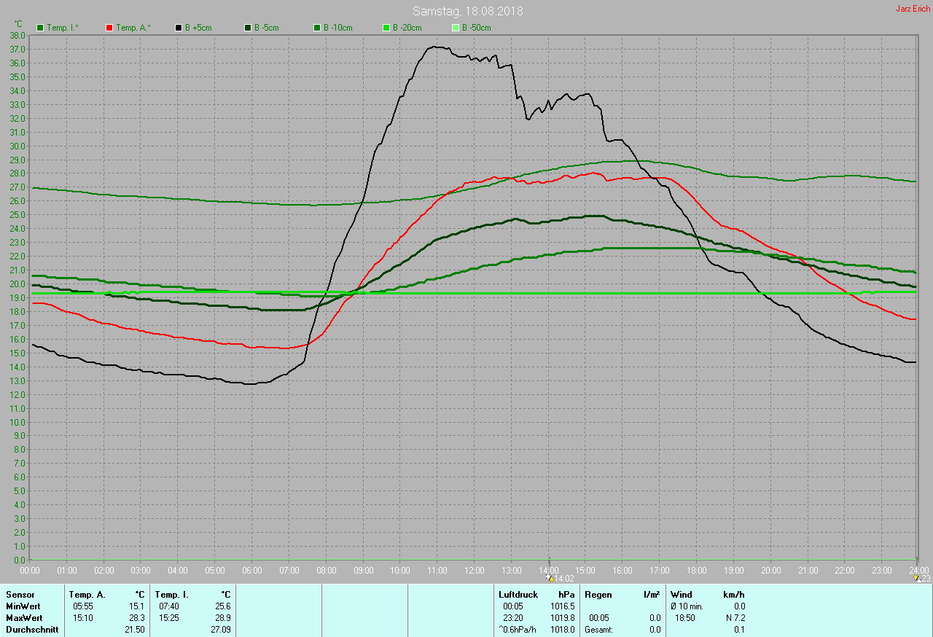Image resolution: width=933 pixels, height=637 pixels.
Task: Click the MaxWert row label
Action: pyautogui.click(x=23, y=618)
